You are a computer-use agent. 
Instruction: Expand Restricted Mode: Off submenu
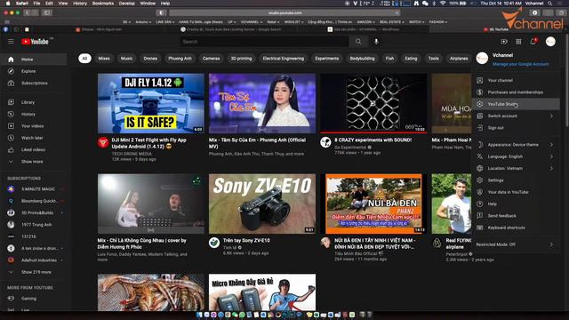click(x=516, y=244)
